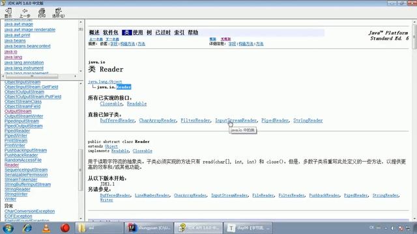Open VLC media player from the taskbar
The height and width of the screenshot is (234, 417).
46,228
